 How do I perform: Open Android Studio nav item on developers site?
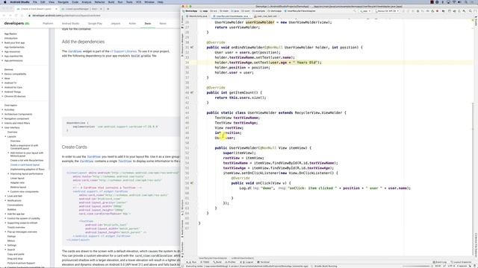[x=70, y=23]
